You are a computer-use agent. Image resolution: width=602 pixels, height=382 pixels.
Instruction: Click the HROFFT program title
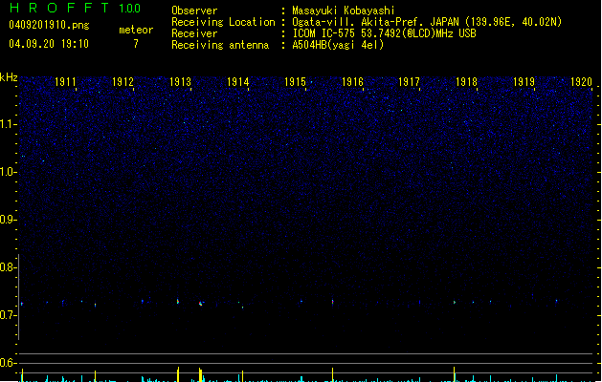[59, 8]
